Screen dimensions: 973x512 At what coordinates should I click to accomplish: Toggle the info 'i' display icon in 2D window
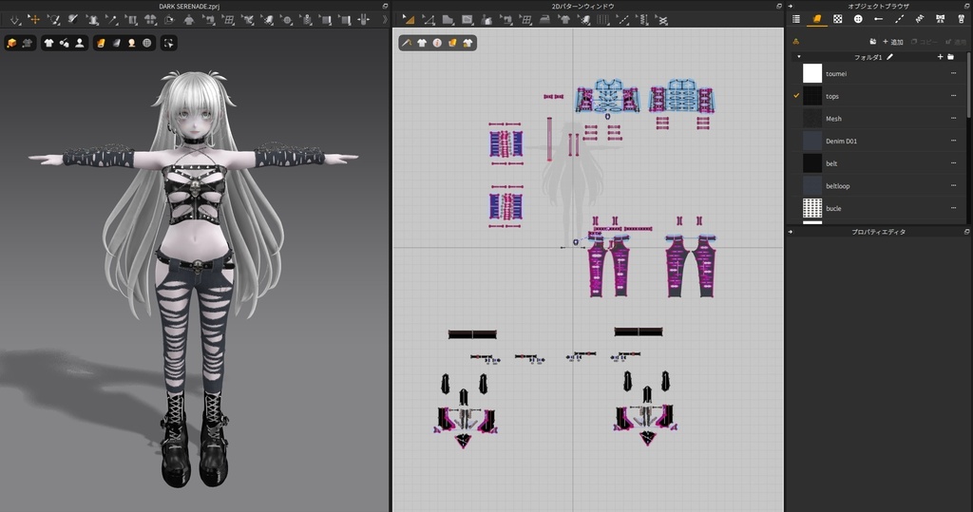pos(437,43)
